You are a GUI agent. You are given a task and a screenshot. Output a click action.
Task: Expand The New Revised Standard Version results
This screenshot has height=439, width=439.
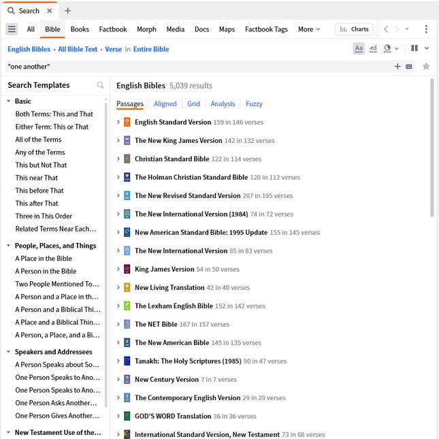coord(118,195)
